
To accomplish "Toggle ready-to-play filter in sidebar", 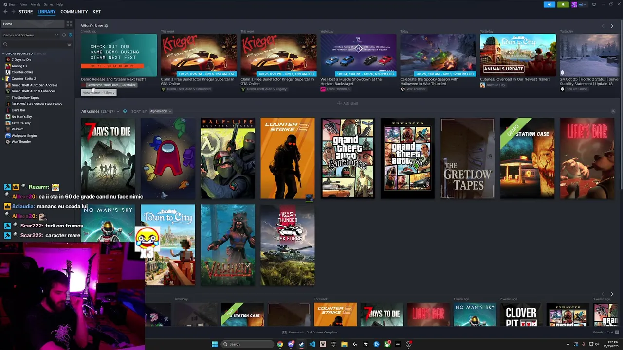I will [x=70, y=35].
